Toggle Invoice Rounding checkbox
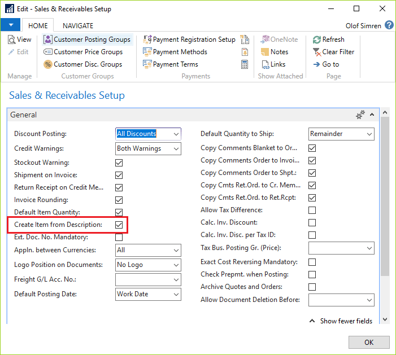The width and height of the screenshot is (396, 355). point(119,200)
